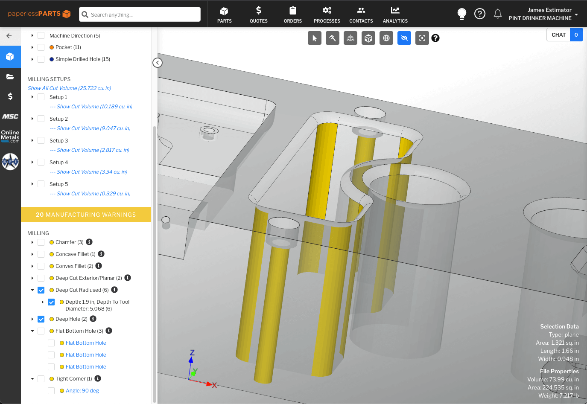587x404 pixels.
Task: Open the cube view orientation tool
Action: 368,38
